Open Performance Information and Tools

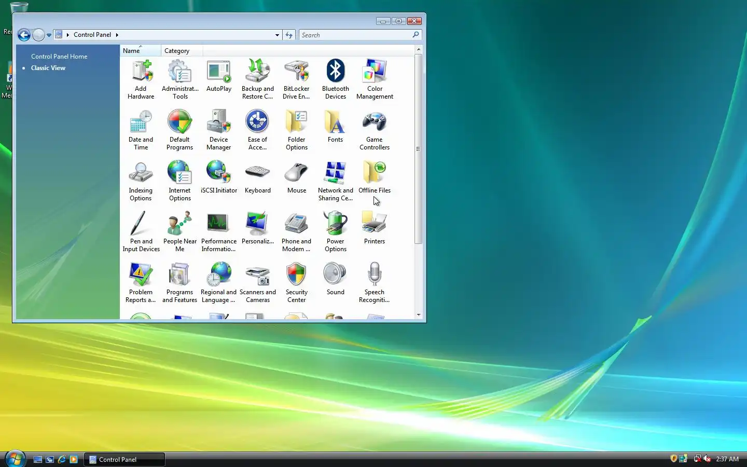click(219, 231)
